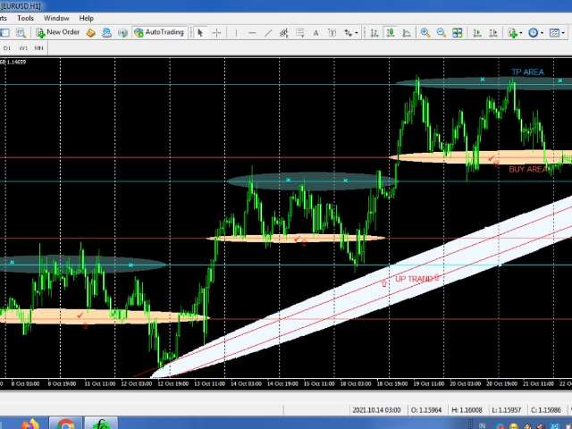Open the Window menu
Screen dimensions: 572x429
pos(56,18)
